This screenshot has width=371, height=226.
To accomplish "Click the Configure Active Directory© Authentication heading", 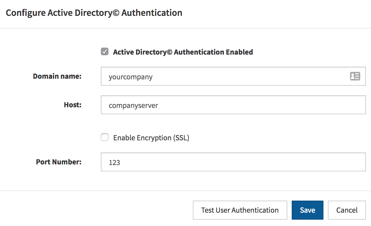I will point(94,13).
